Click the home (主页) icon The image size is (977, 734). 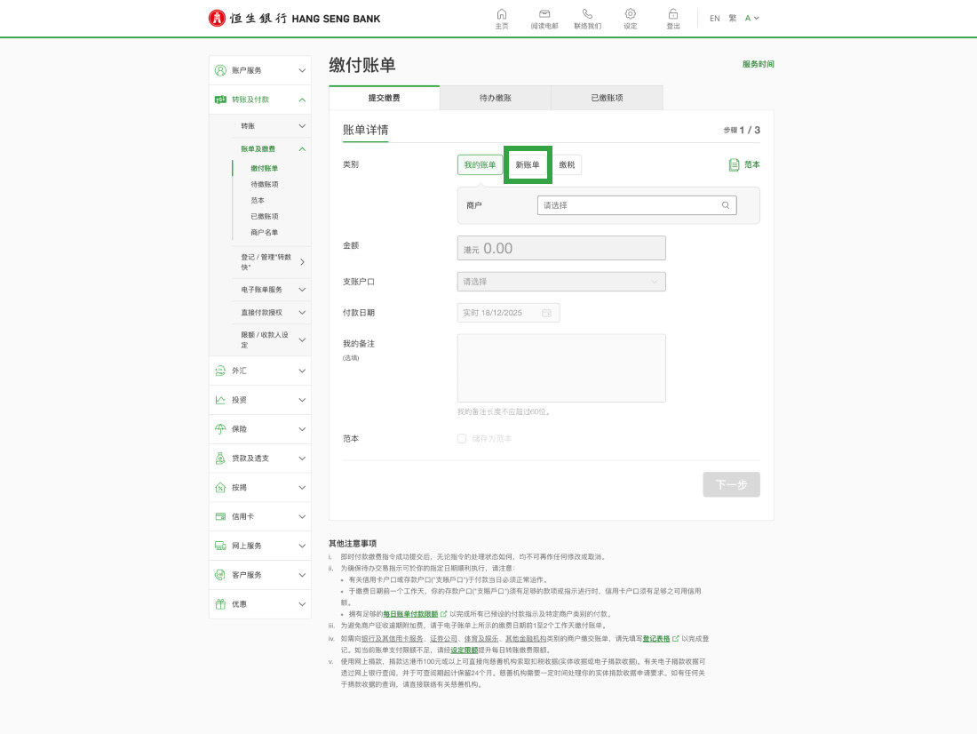[502, 14]
